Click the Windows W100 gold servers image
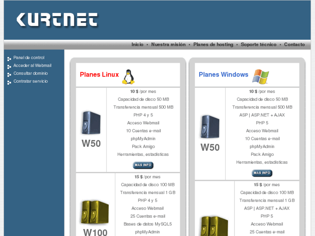The width and height of the screenshot is (315, 236). (x=214, y=226)
